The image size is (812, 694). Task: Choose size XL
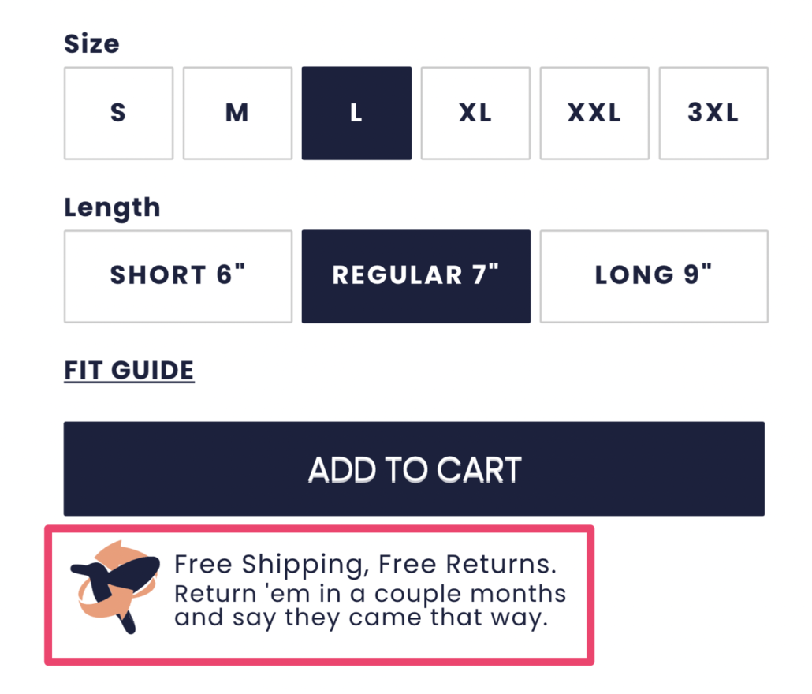pos(475,112)
